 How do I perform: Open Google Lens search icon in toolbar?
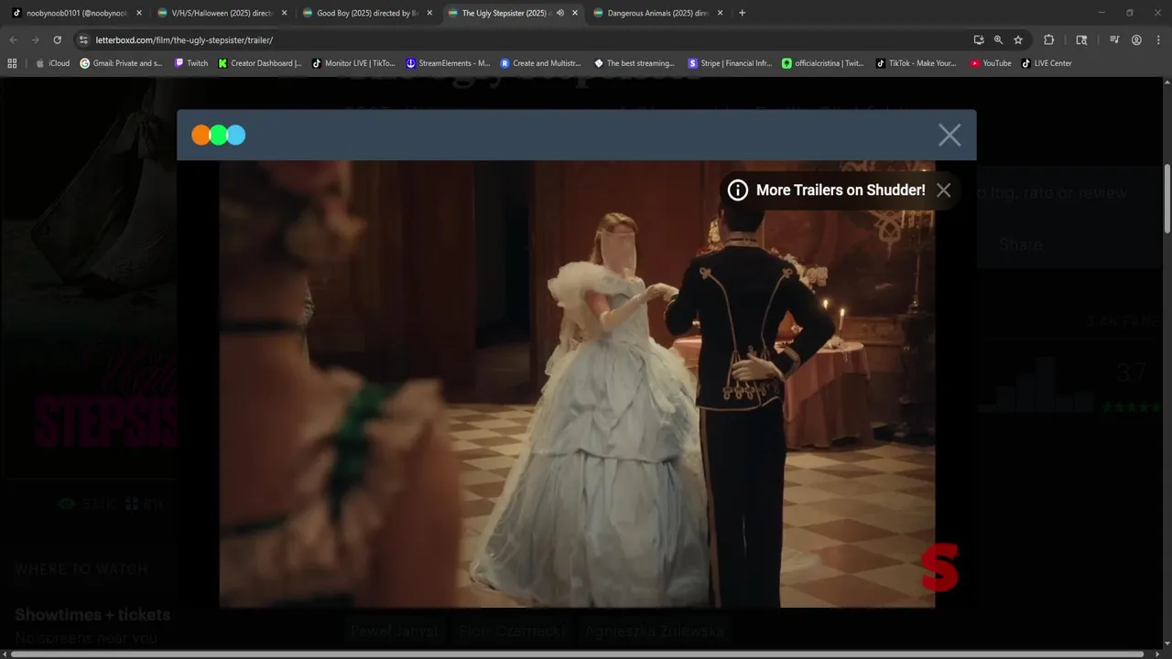point(1081,40)
